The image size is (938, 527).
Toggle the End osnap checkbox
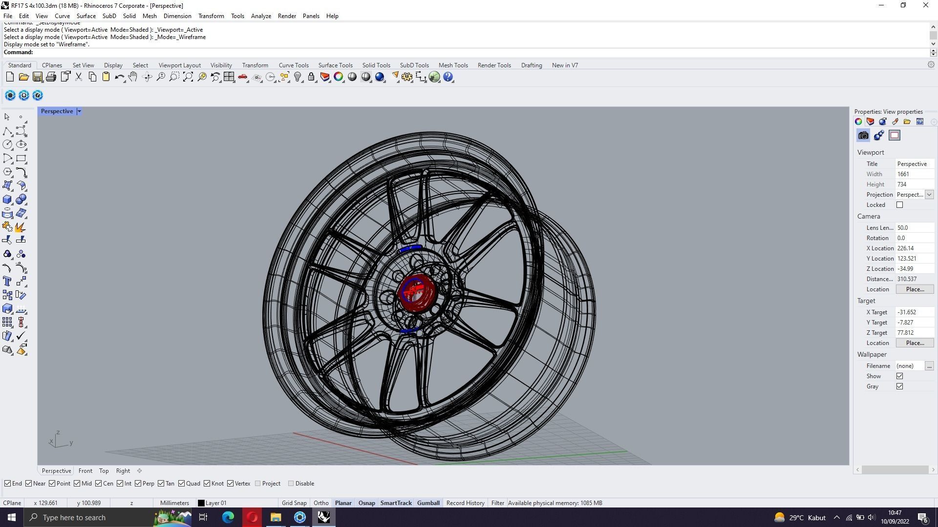coord(7,484)
